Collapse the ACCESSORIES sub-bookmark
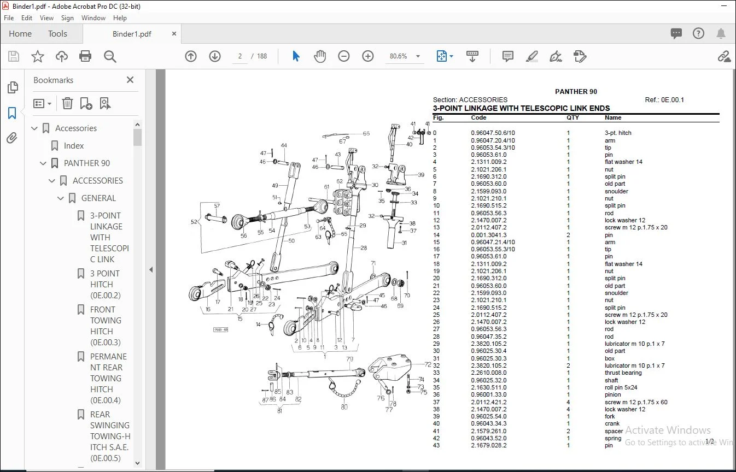The width and height of the screenshot is (736, 472). pyautogui.click(x=52, y=181)
